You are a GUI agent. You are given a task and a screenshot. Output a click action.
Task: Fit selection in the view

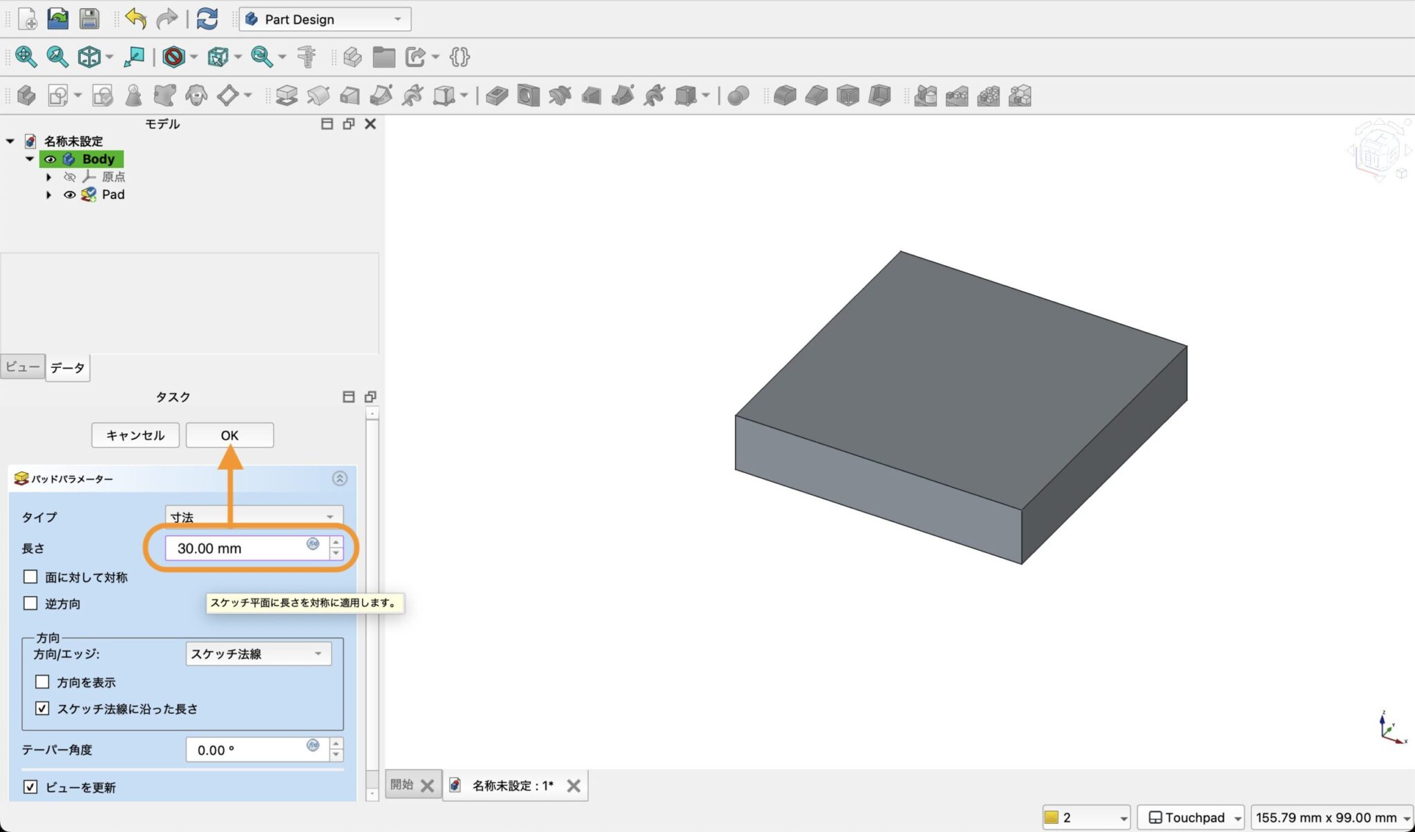tap(57, 57)
